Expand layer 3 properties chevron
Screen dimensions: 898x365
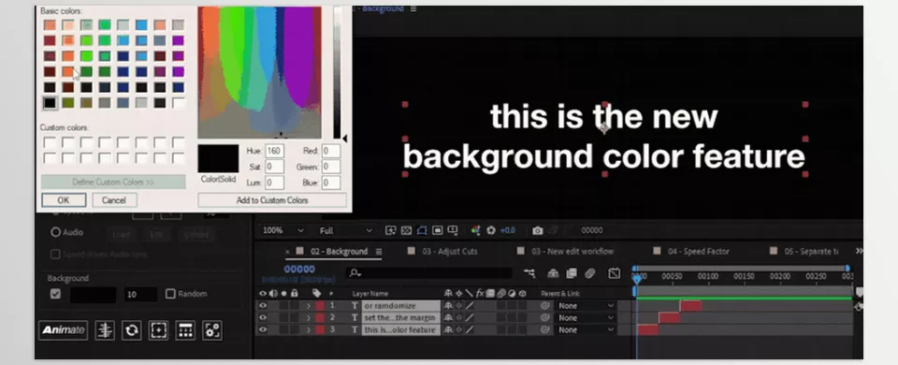pos(308,330)
